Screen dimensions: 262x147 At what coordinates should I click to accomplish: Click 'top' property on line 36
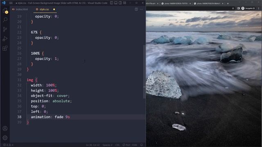tap(34, 106)
